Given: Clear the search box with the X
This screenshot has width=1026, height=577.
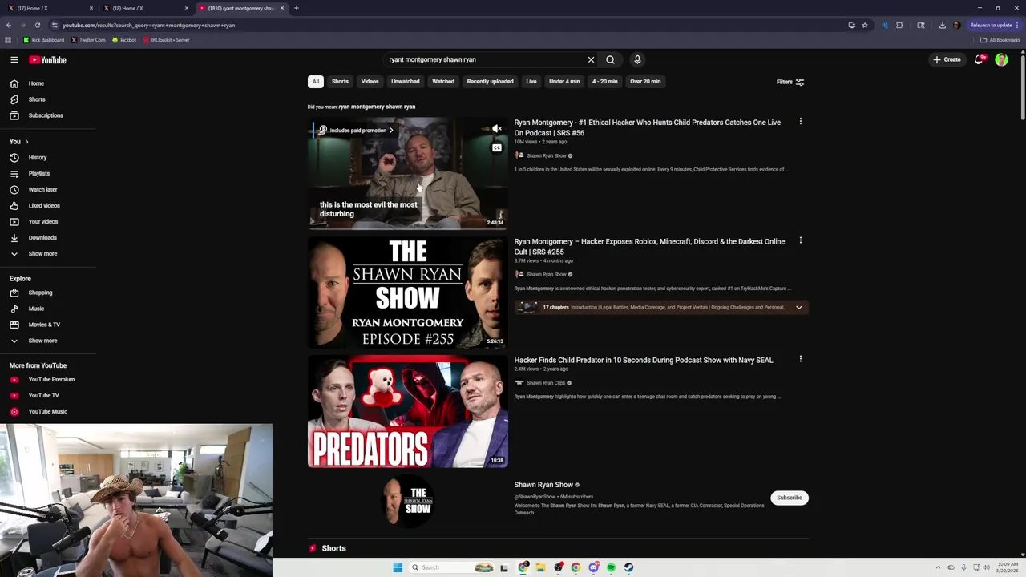Looking at the screenshot, I should [591, 59].
